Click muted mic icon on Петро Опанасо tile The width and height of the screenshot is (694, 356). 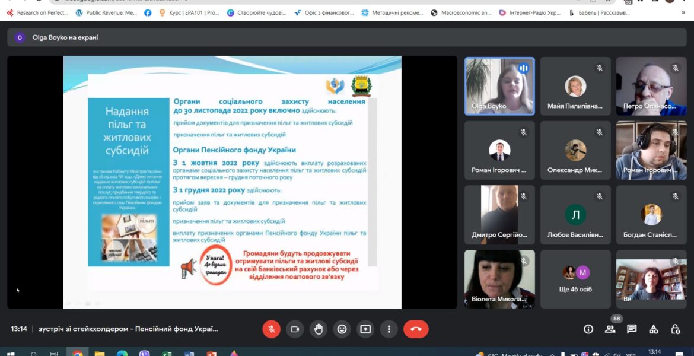tap(675, 68)
